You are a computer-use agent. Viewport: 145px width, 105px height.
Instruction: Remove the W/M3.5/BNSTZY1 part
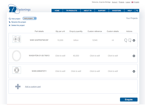(x=134, y=71)
